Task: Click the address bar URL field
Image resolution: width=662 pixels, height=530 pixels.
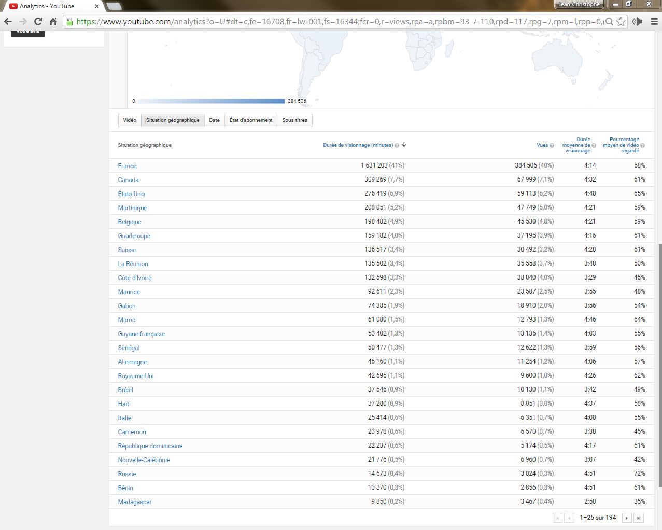Action: click(340, 21)
